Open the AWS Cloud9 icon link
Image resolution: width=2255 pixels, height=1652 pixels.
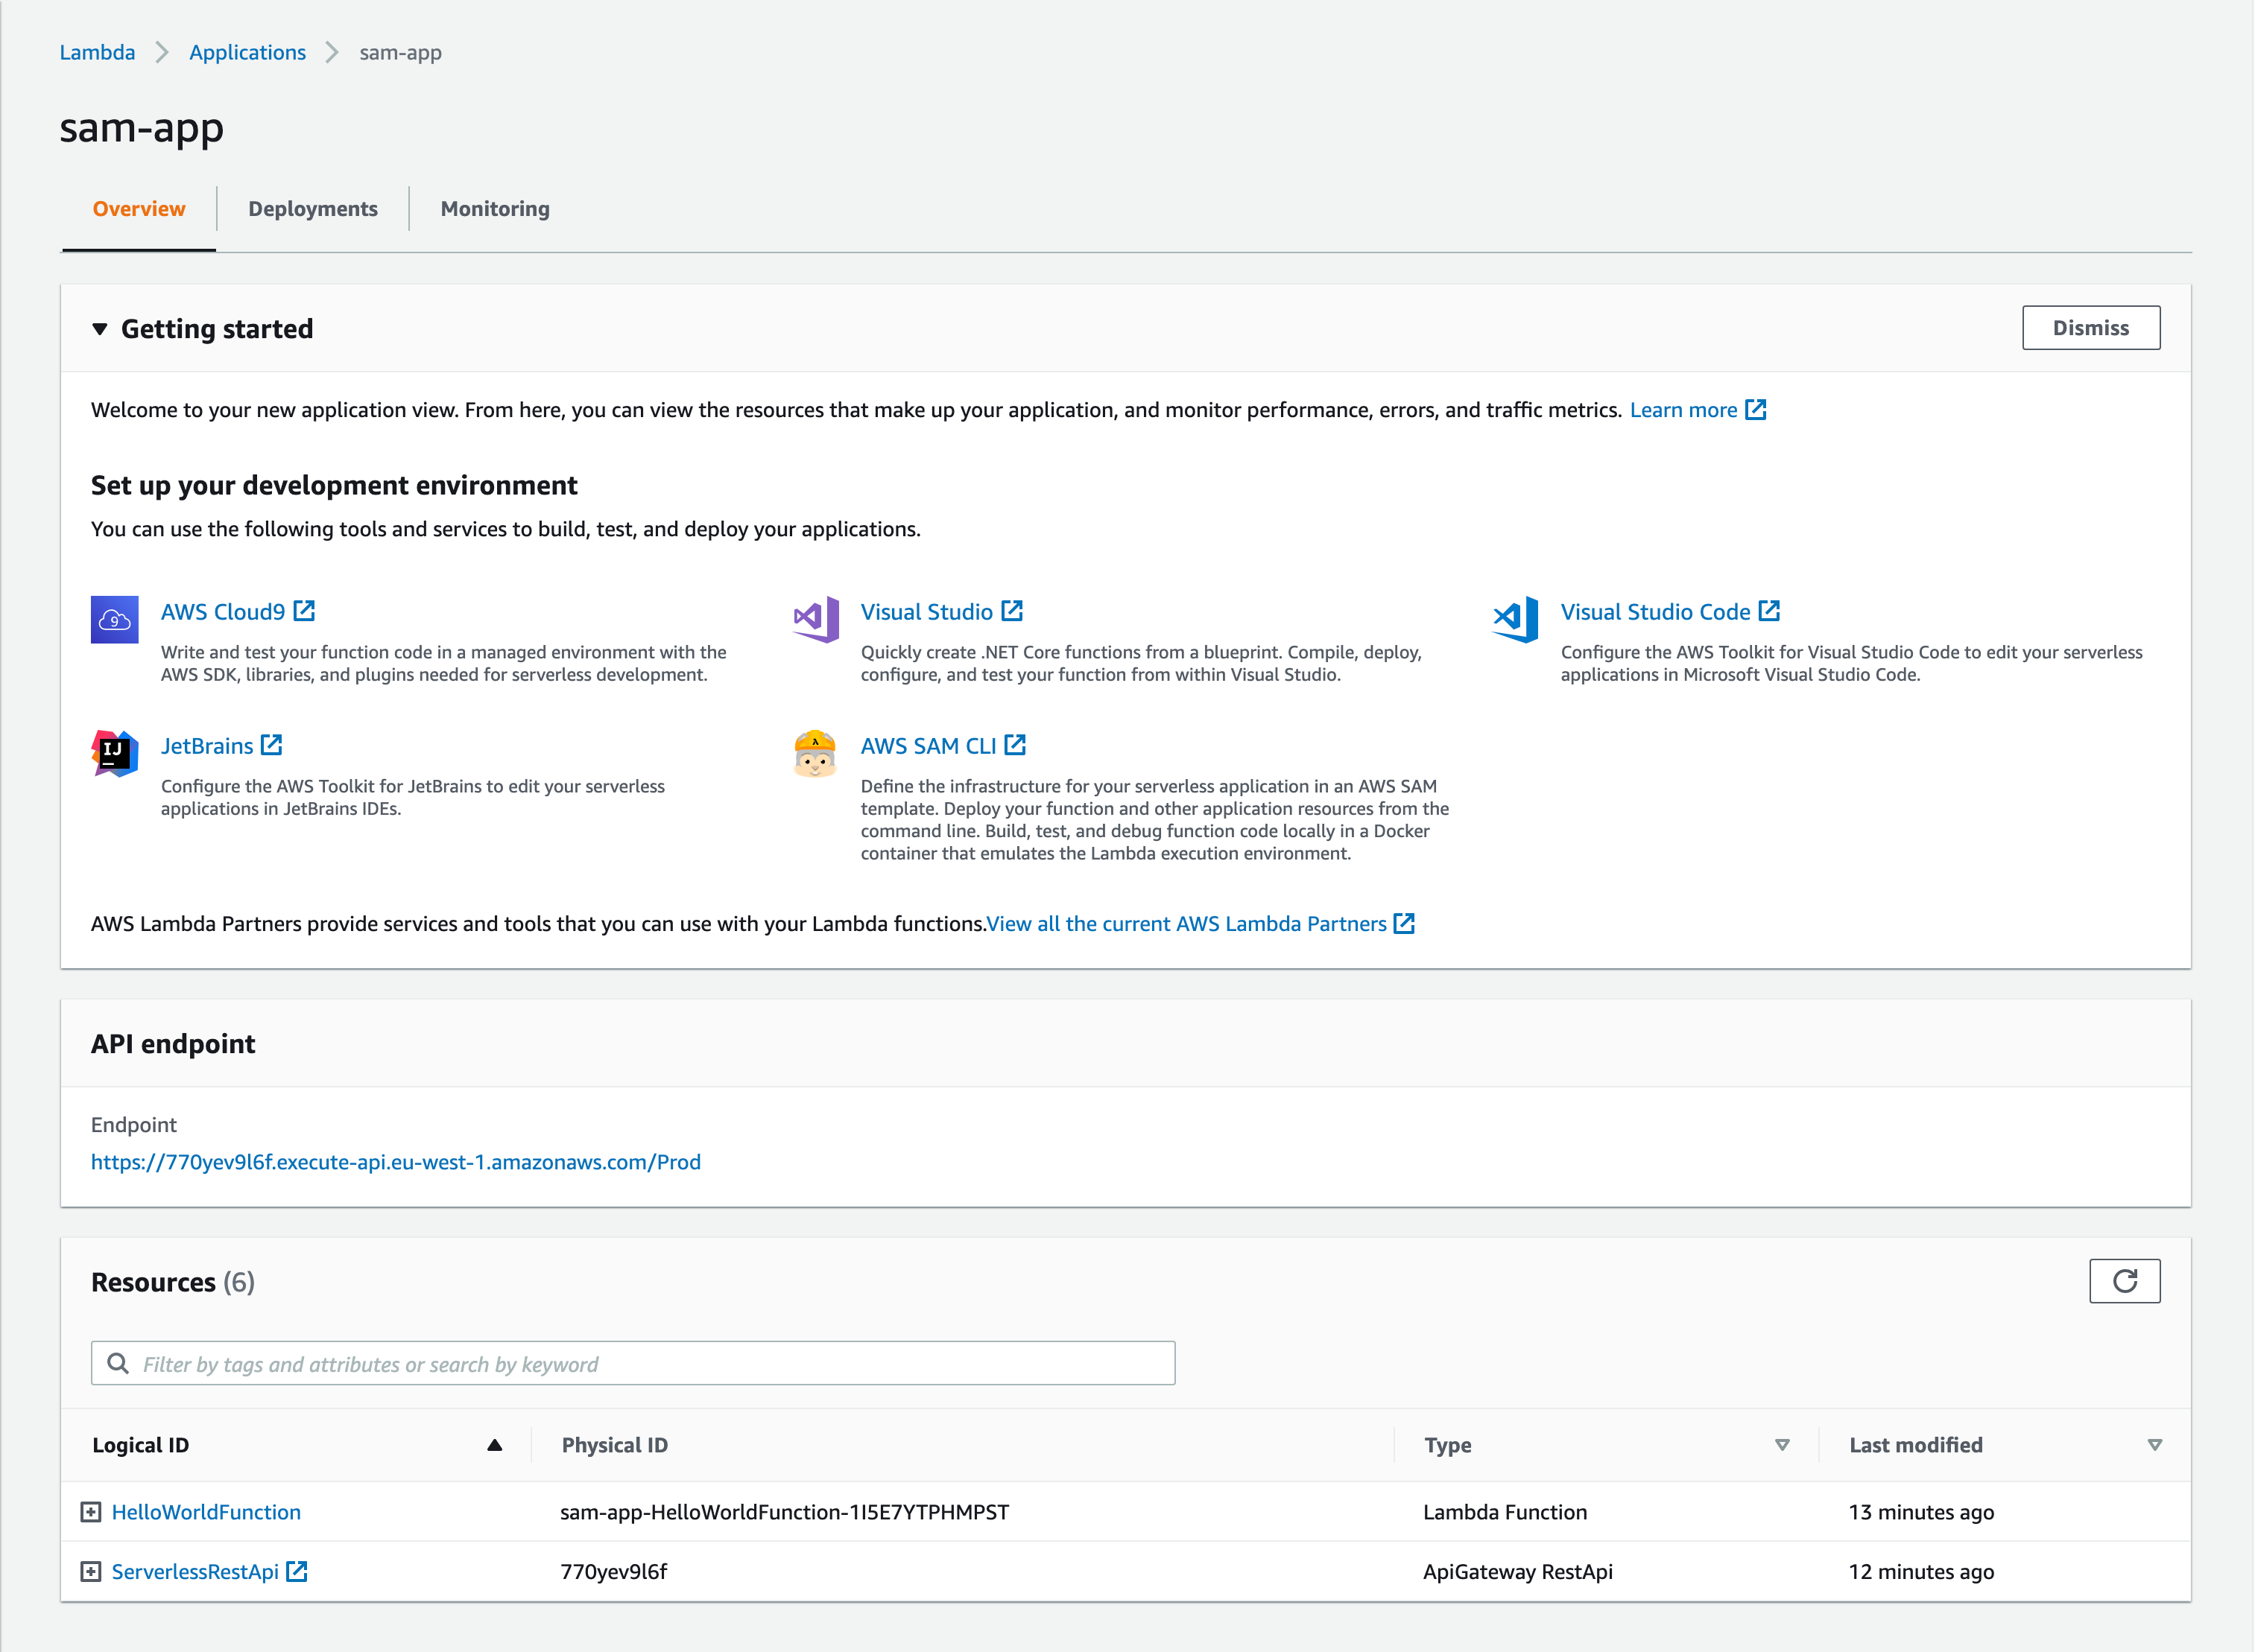pos(113,620)
